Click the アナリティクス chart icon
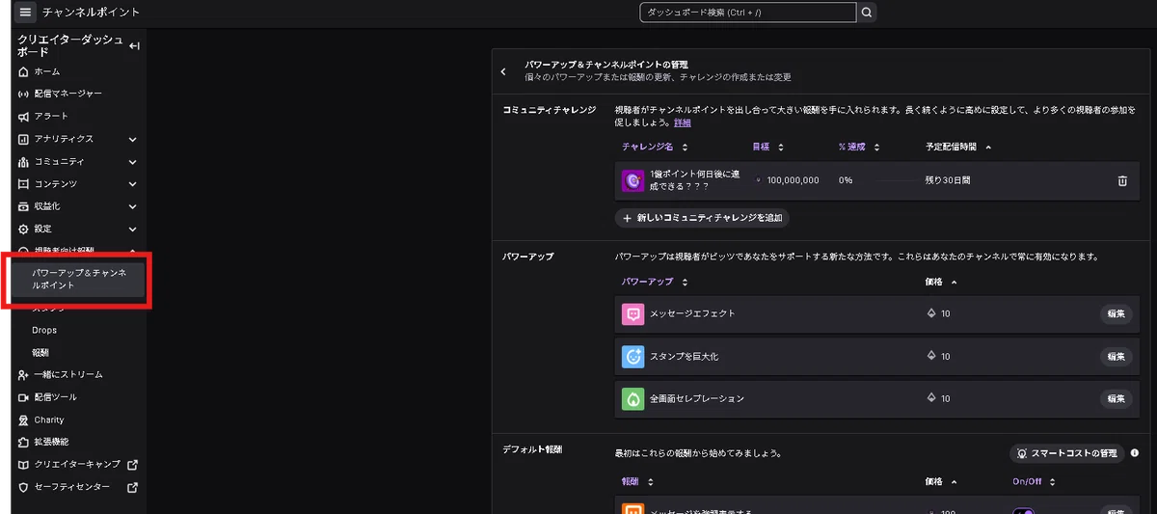This screenshot has height=514, width=1157. (24, 139)
